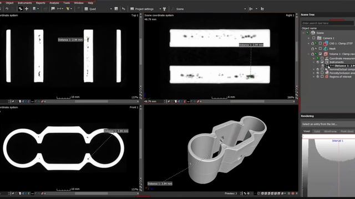Viewport: 355px width, 199px height.
Task: Toggle Coordinate measurement checkbox
Action: pyautogui.click(x=322, y=59)
